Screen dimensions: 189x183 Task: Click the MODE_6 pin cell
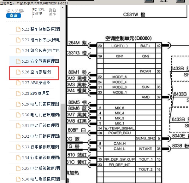coord(120,77)
